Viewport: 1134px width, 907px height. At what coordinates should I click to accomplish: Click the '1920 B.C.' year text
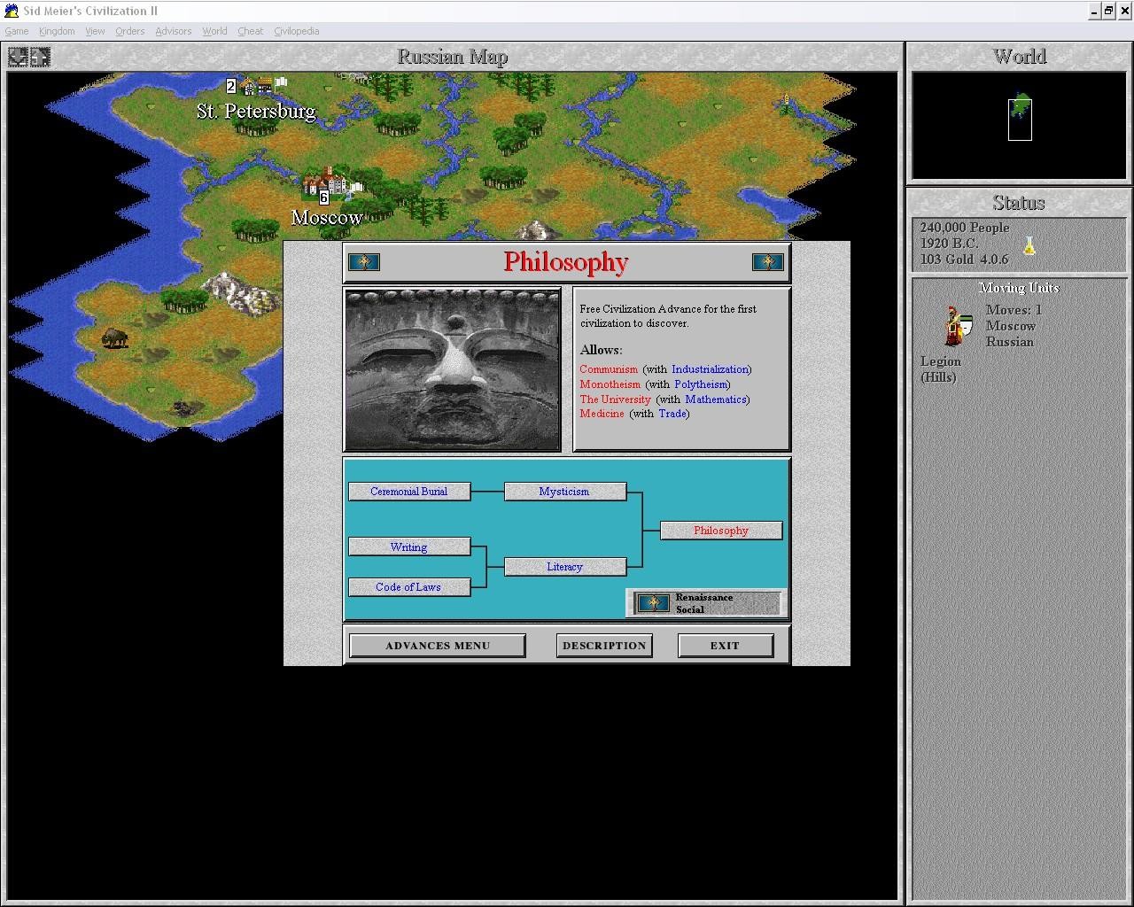click(950, 244)
